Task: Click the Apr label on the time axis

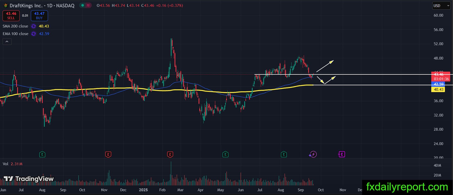Action: coord(200,190)
